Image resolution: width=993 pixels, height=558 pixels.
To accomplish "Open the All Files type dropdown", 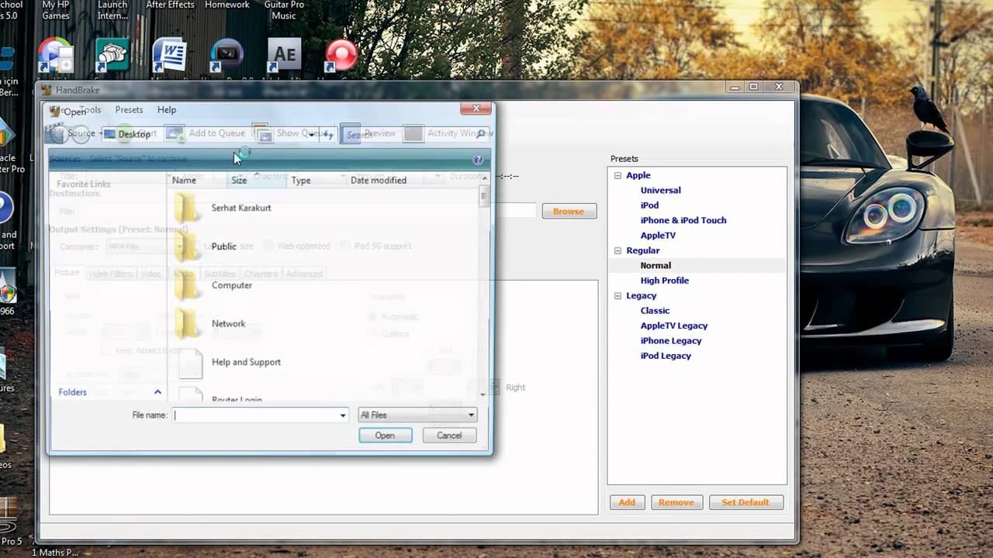I will (x=417, y=415).
